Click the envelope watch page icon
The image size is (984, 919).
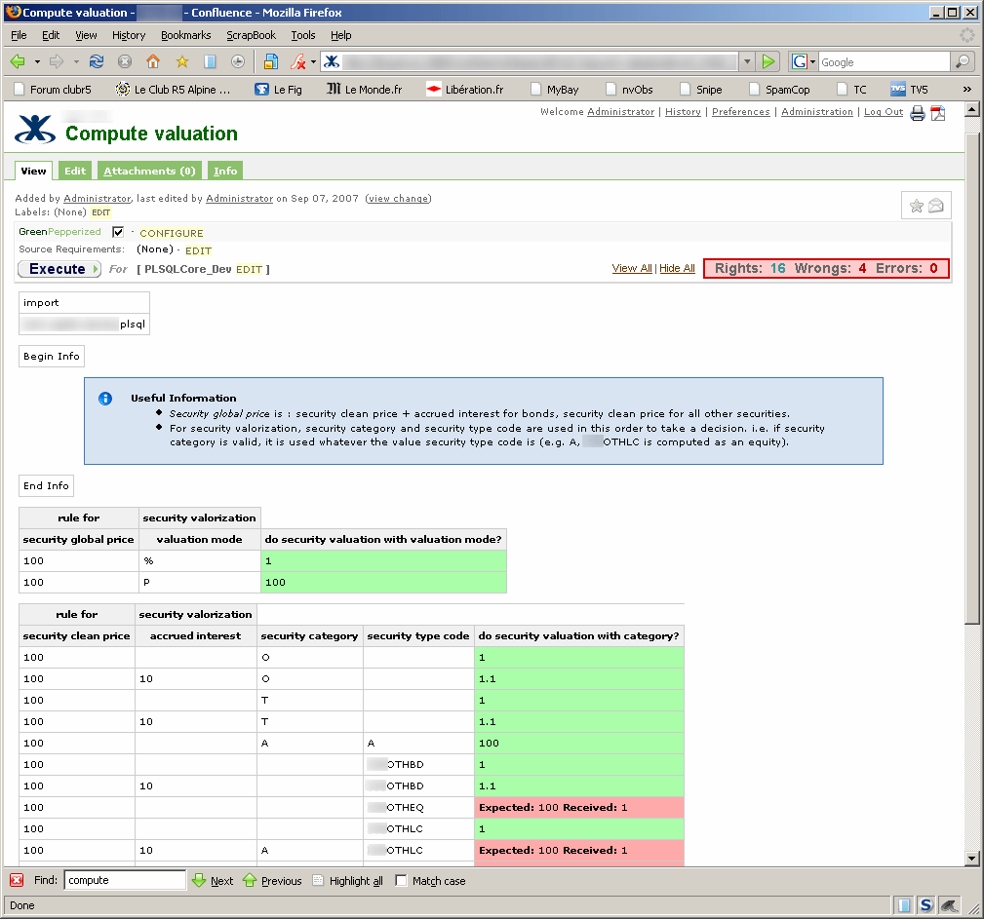click(936, 206)
